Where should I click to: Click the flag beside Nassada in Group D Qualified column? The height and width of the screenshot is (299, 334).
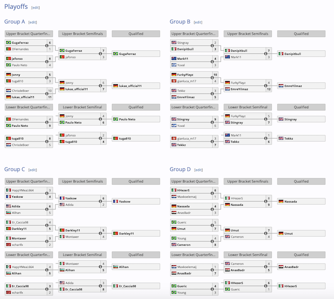pyautogui.click(x=281, y=202)
